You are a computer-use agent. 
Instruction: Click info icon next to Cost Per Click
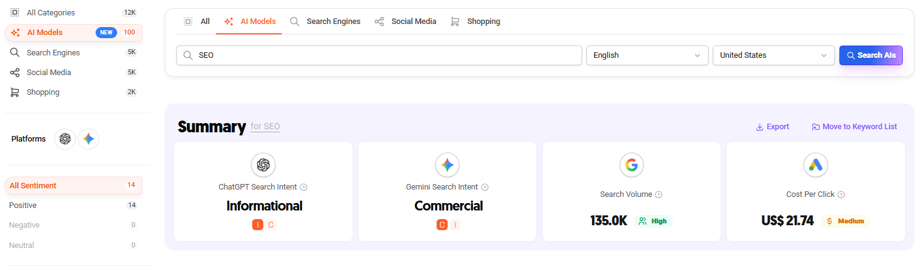click(841, 194)
